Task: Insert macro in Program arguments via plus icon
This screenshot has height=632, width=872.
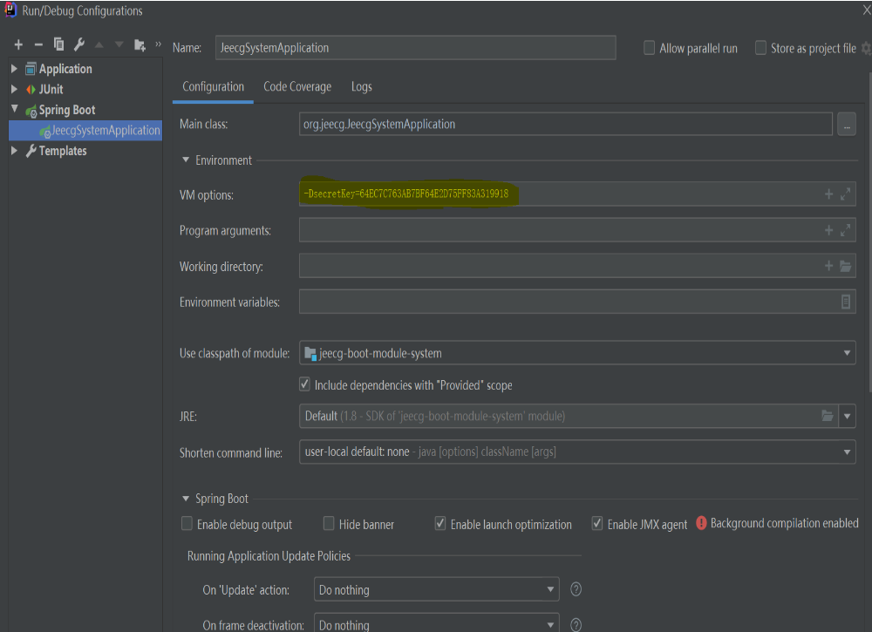Action: [828, 229]
